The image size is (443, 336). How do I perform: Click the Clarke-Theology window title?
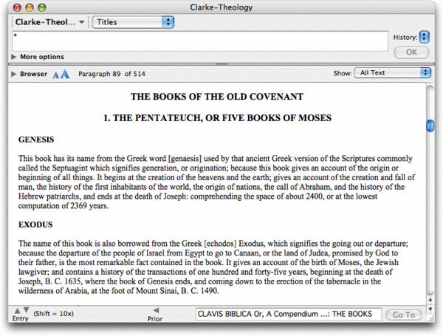[221, 7]
